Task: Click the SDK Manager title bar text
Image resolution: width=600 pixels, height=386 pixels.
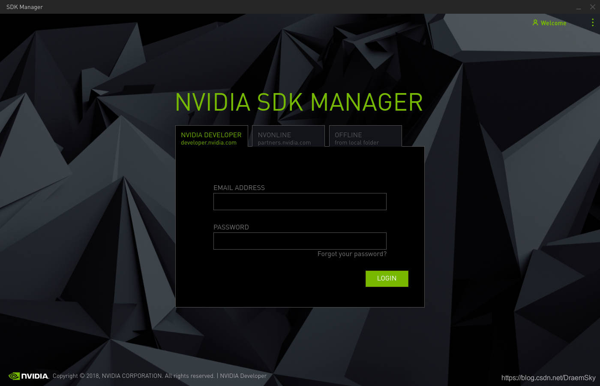Action: (x=24, y=7)
